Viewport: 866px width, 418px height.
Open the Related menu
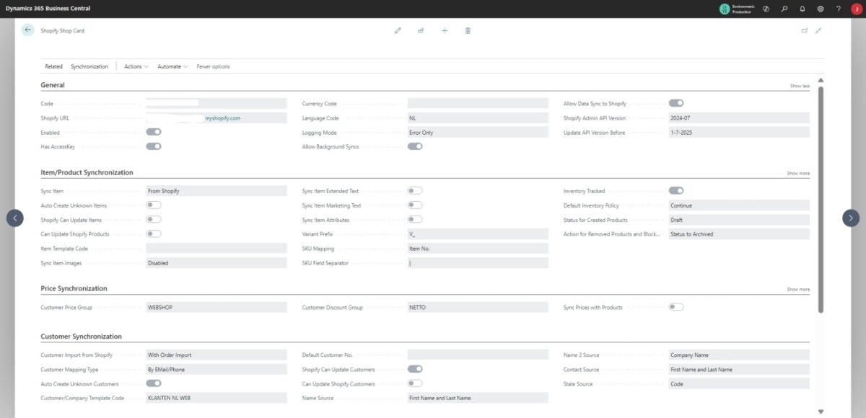click(x=53, y=66)
